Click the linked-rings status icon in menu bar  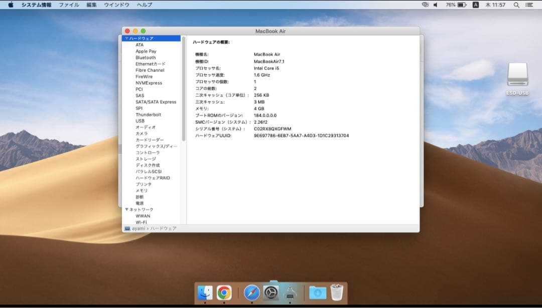tap(425, 5)
